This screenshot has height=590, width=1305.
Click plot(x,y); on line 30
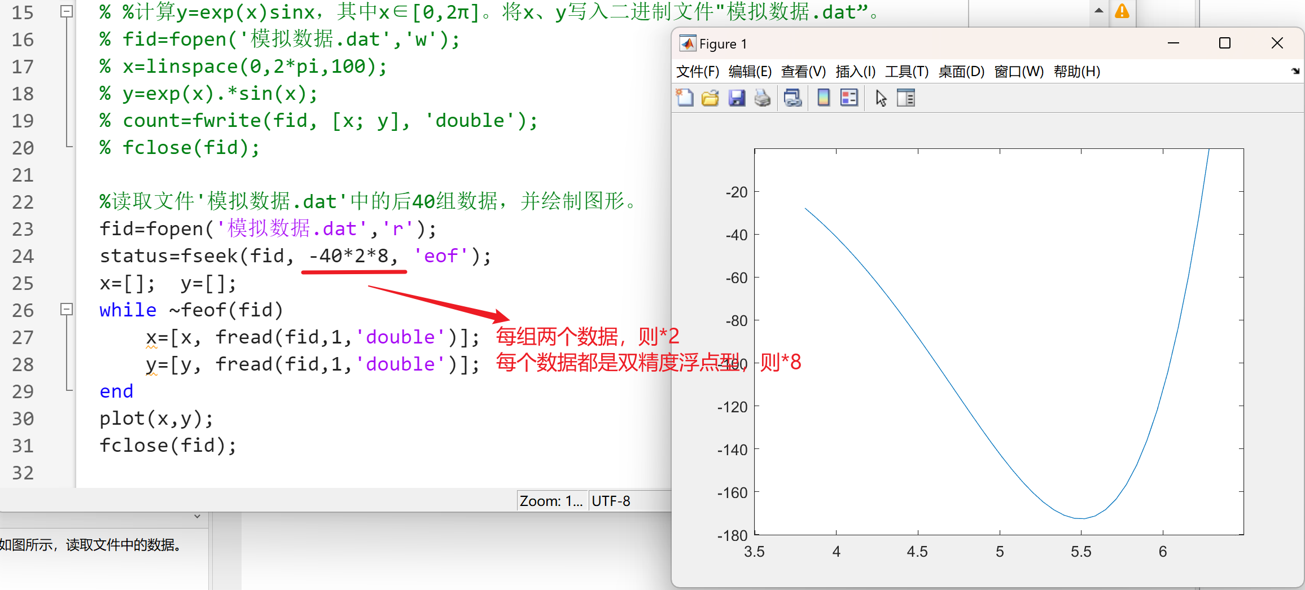(x=156, y=419)
